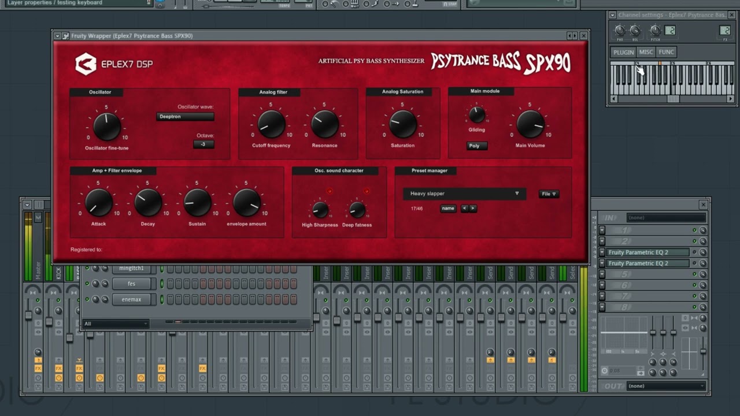Viewport: 740px width, 416px height.
Task: Open the Channel settings window menu arrow
Action: point(612,15)
